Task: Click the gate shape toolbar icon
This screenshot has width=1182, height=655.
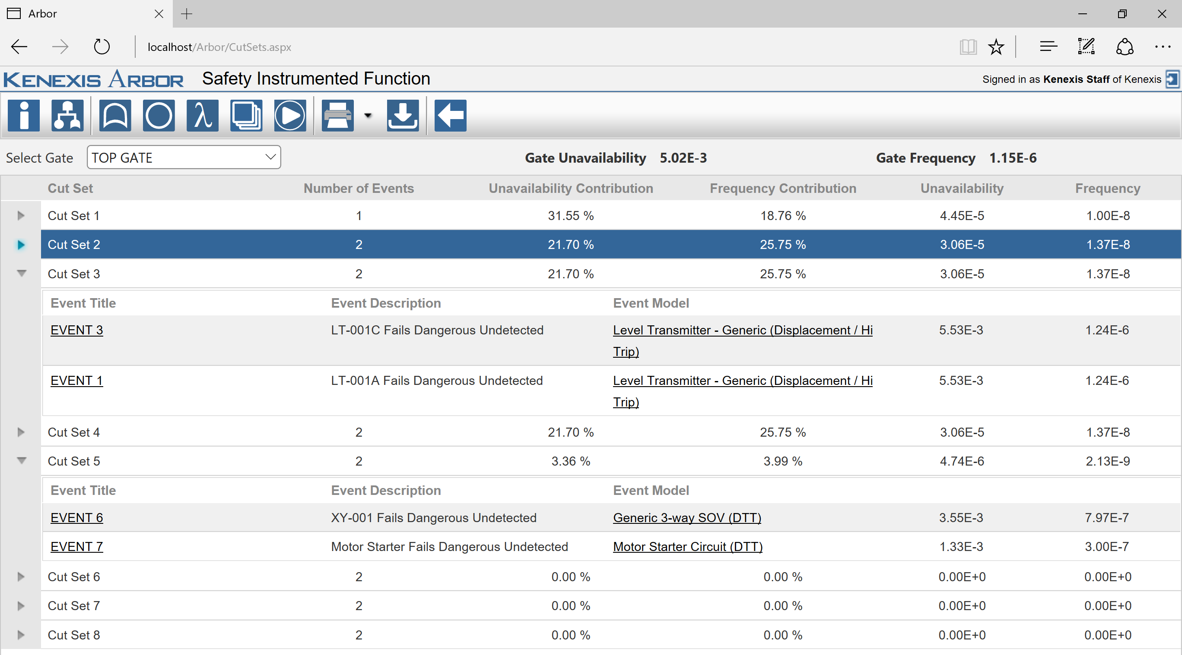Action: coord(115,116)
